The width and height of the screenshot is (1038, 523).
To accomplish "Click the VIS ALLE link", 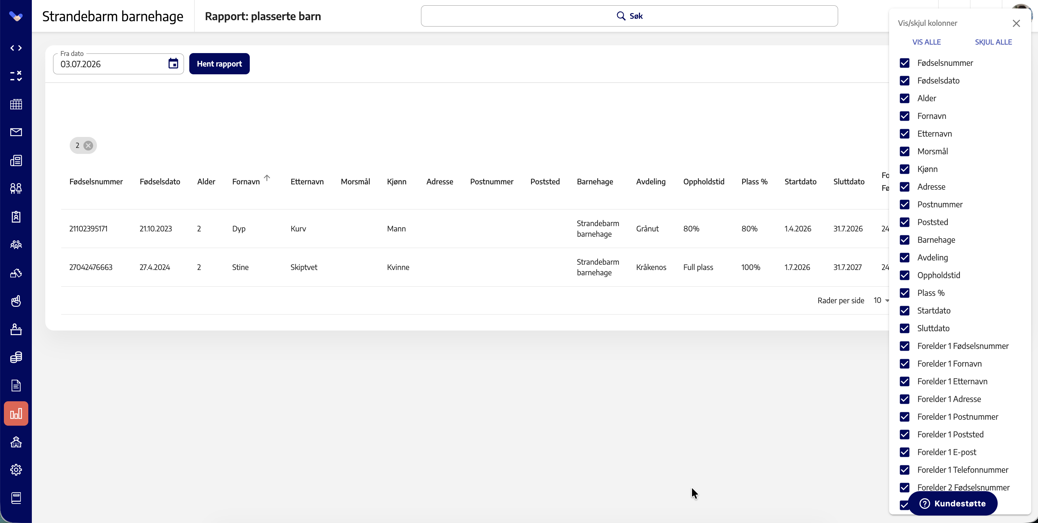I will pyautogui.click(x=927, y=42).
